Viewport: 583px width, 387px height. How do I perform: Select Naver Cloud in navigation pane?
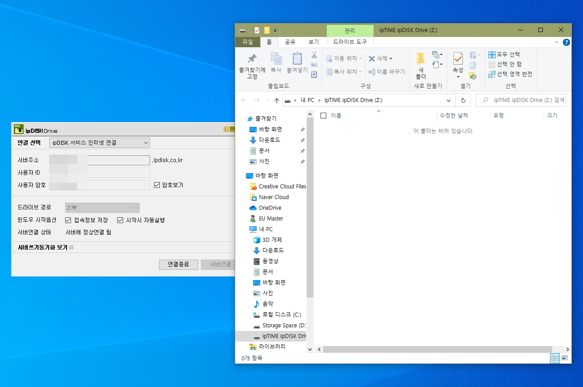269,197
